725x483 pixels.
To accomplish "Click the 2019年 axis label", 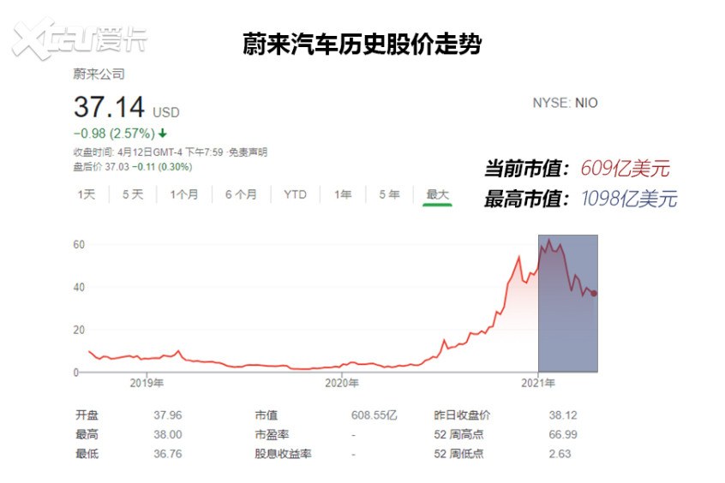I will click(x=147, y=383).
